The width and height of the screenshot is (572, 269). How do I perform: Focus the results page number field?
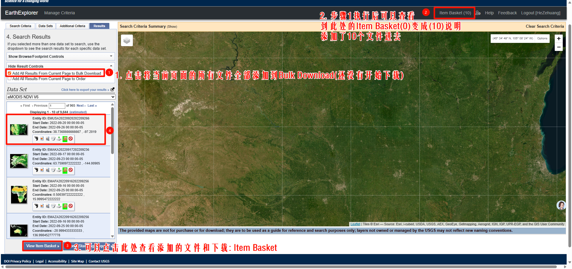click(57, 106)
